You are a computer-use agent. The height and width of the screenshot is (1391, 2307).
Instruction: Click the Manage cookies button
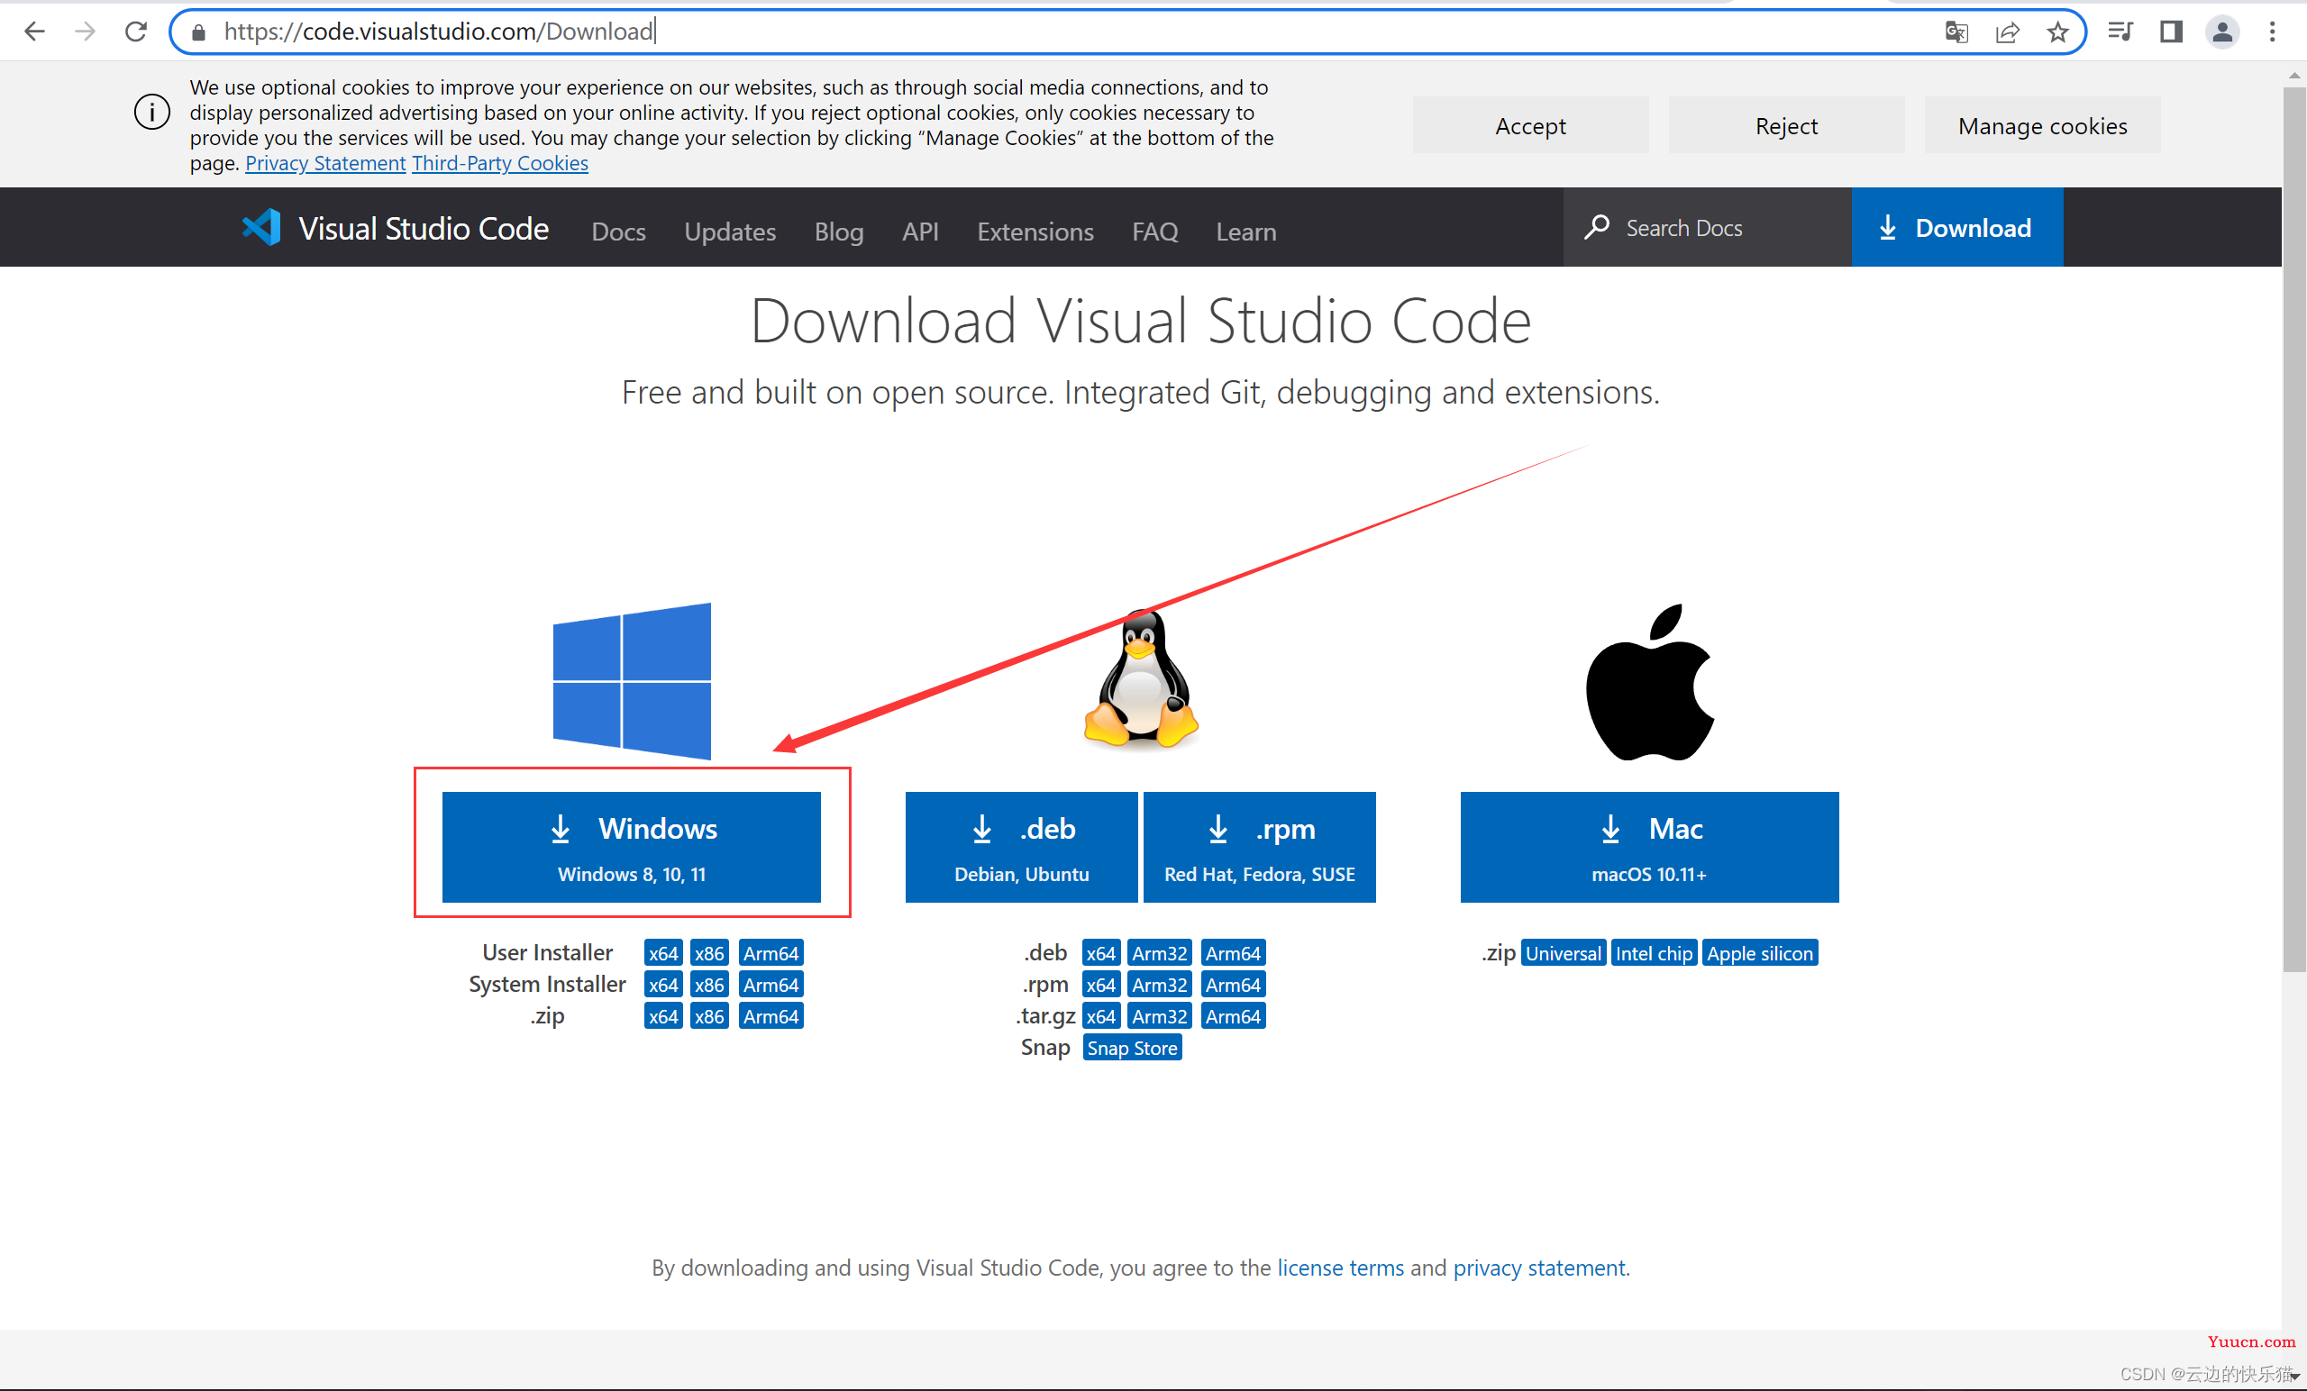pos(2042,125)
